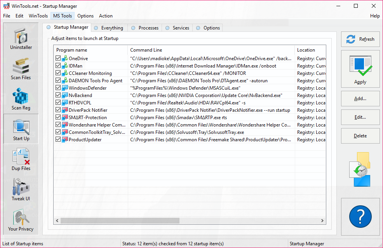Open the Uninstaller tool in sidebar
The image size is (383, 248).
pos(21,38)
